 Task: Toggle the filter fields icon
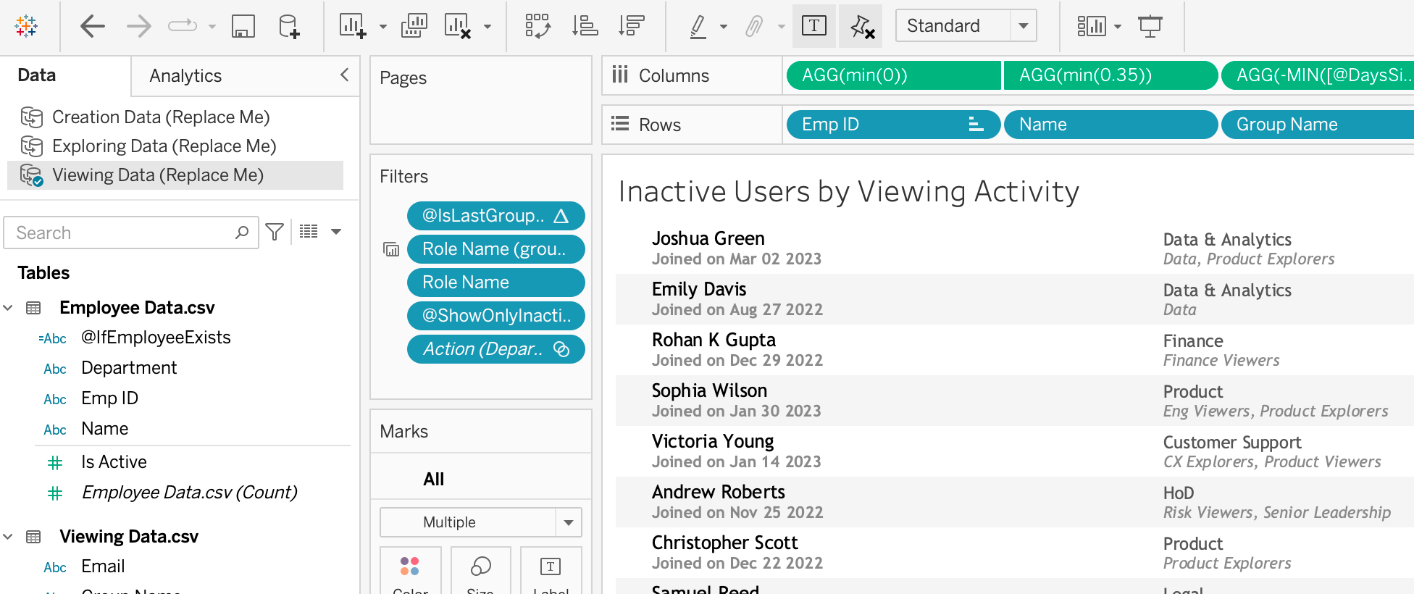click(275, 232)
